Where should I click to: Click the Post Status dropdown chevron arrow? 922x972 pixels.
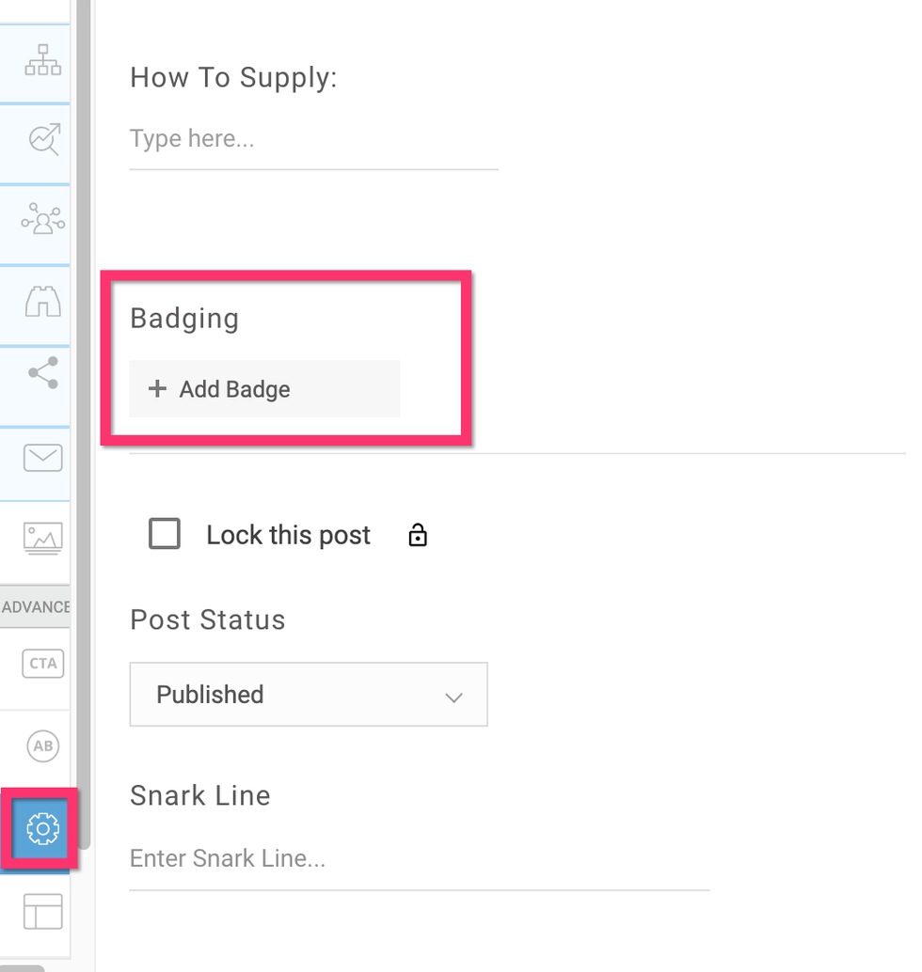453,697
